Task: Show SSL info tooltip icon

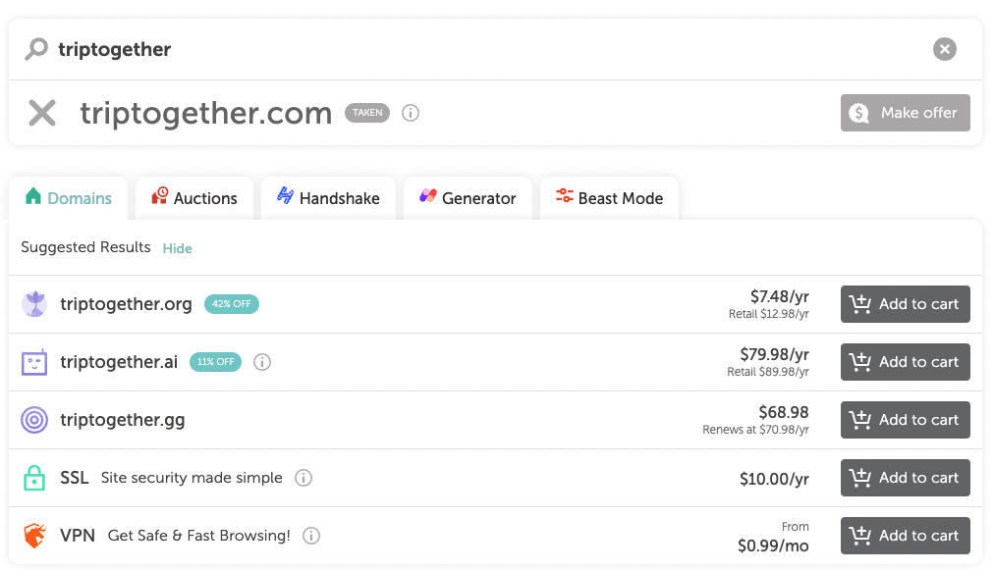Action: click(303, 478)
